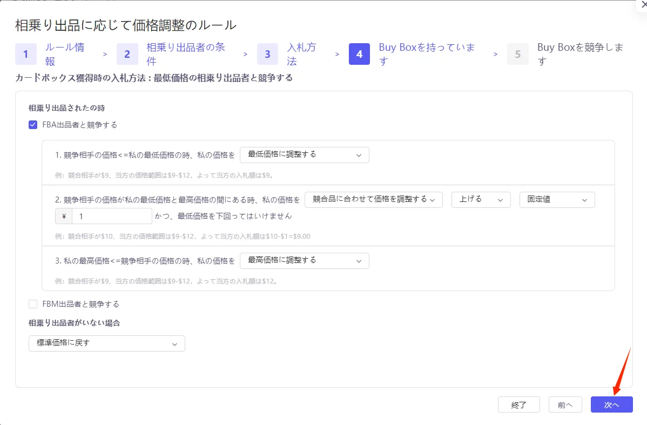Click the カードボックス獲得時の入札方法 subtitle
The height and width of the screenshot is (425, 647).
tap(154, 78)
